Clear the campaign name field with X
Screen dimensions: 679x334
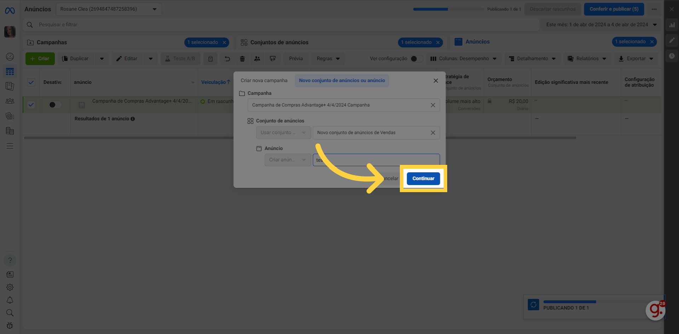pyautogui.click(x=433, y=105)
